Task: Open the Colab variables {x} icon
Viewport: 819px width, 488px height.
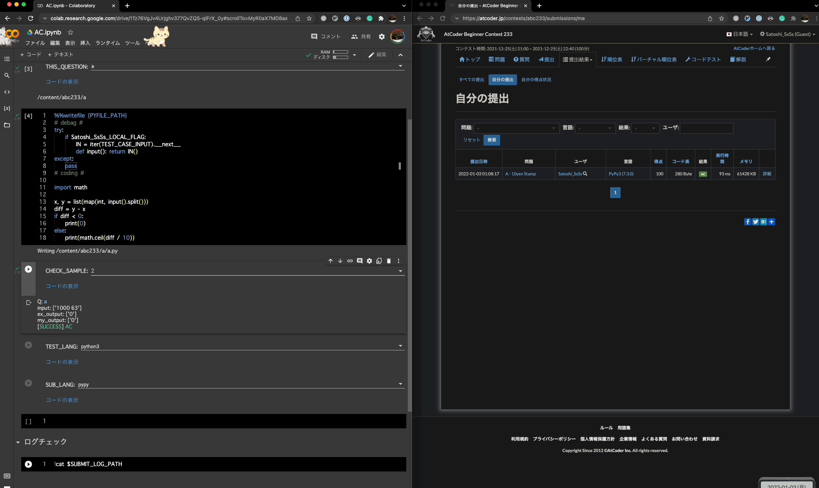Action: [x=7, y=109]
